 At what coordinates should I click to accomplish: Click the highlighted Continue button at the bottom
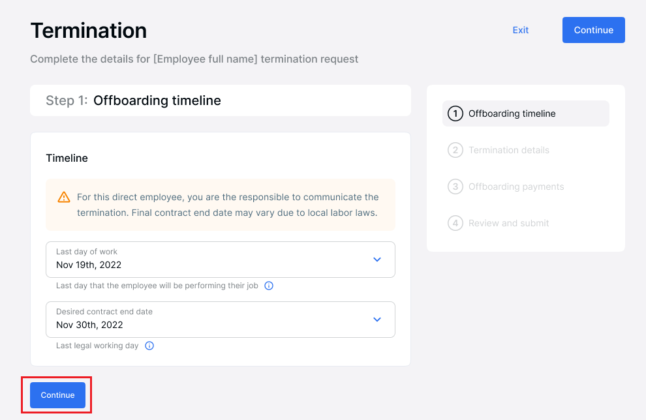click(57, 395)
